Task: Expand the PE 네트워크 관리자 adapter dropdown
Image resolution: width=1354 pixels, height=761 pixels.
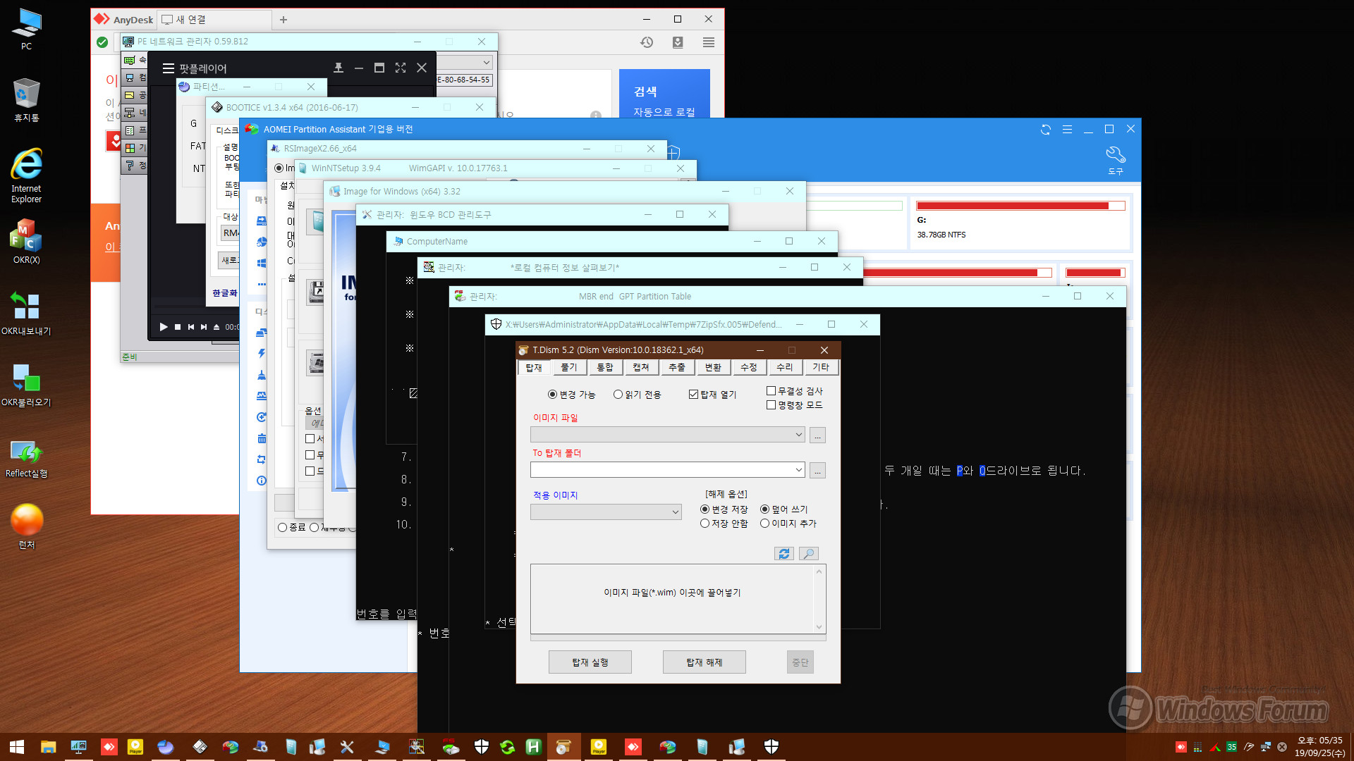Action: pyautogui.click(x=486, y=62)
